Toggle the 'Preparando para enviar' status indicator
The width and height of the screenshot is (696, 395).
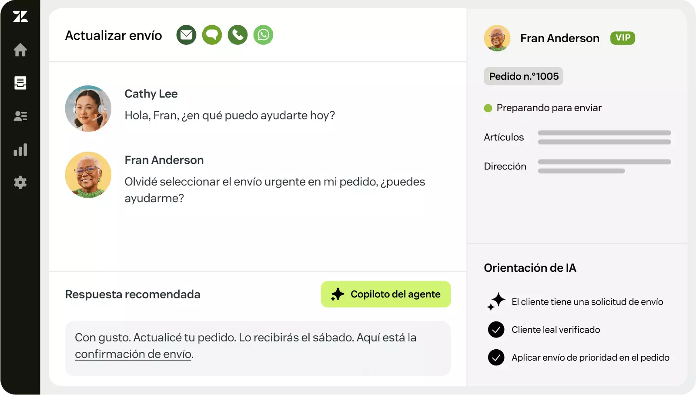[x=488, y=108]
